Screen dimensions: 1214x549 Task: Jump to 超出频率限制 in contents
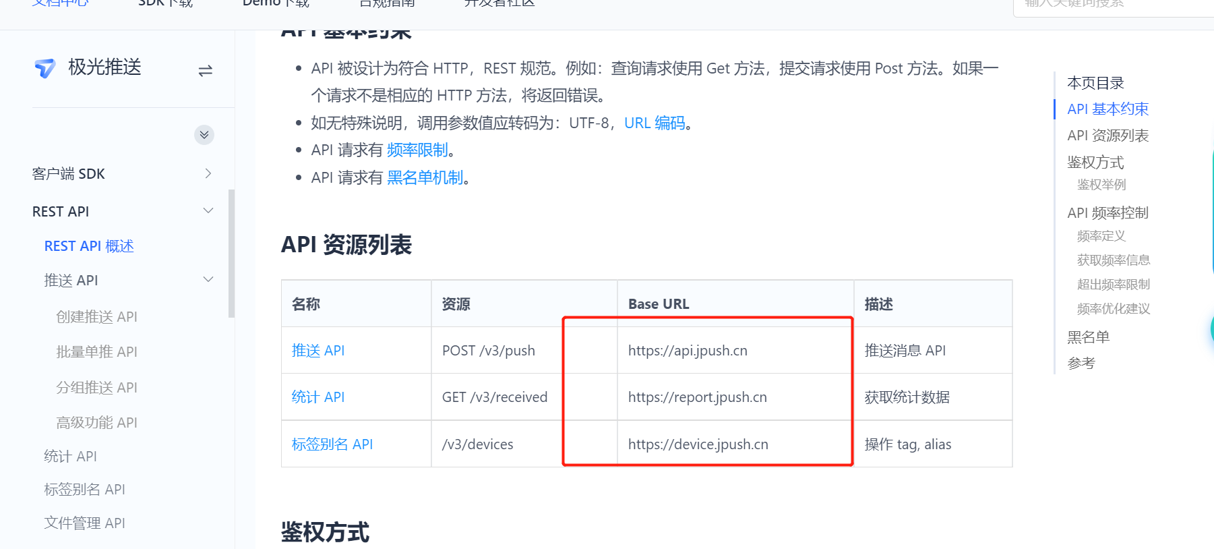(x=1114, y=284)
